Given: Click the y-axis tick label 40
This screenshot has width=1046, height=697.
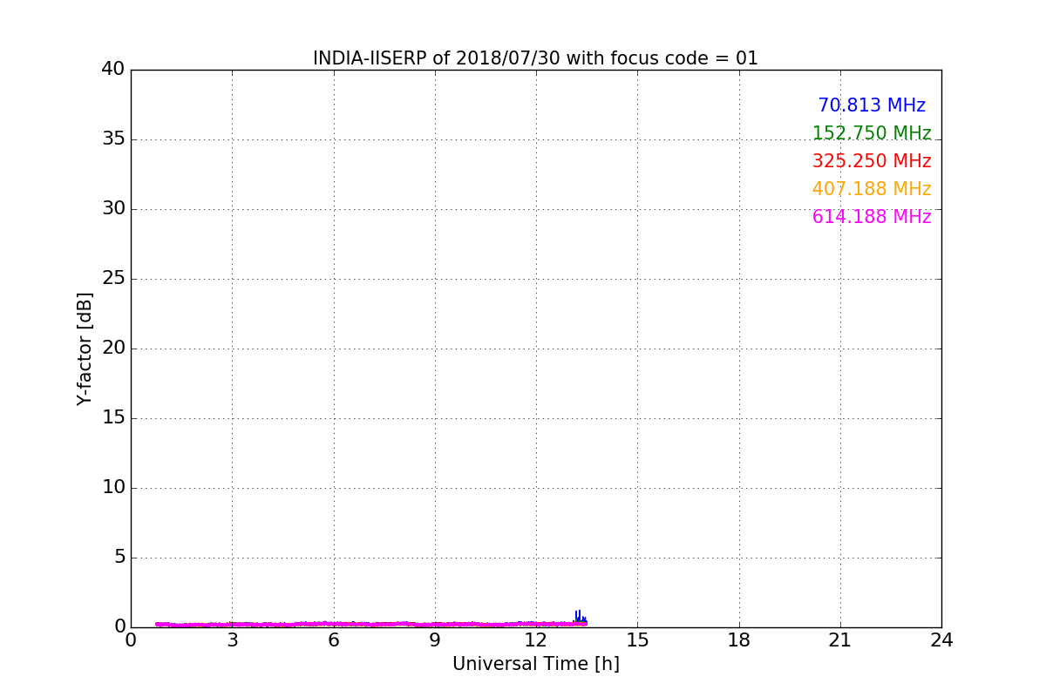Looking at the screenshot, I should (x=113, y=70).
